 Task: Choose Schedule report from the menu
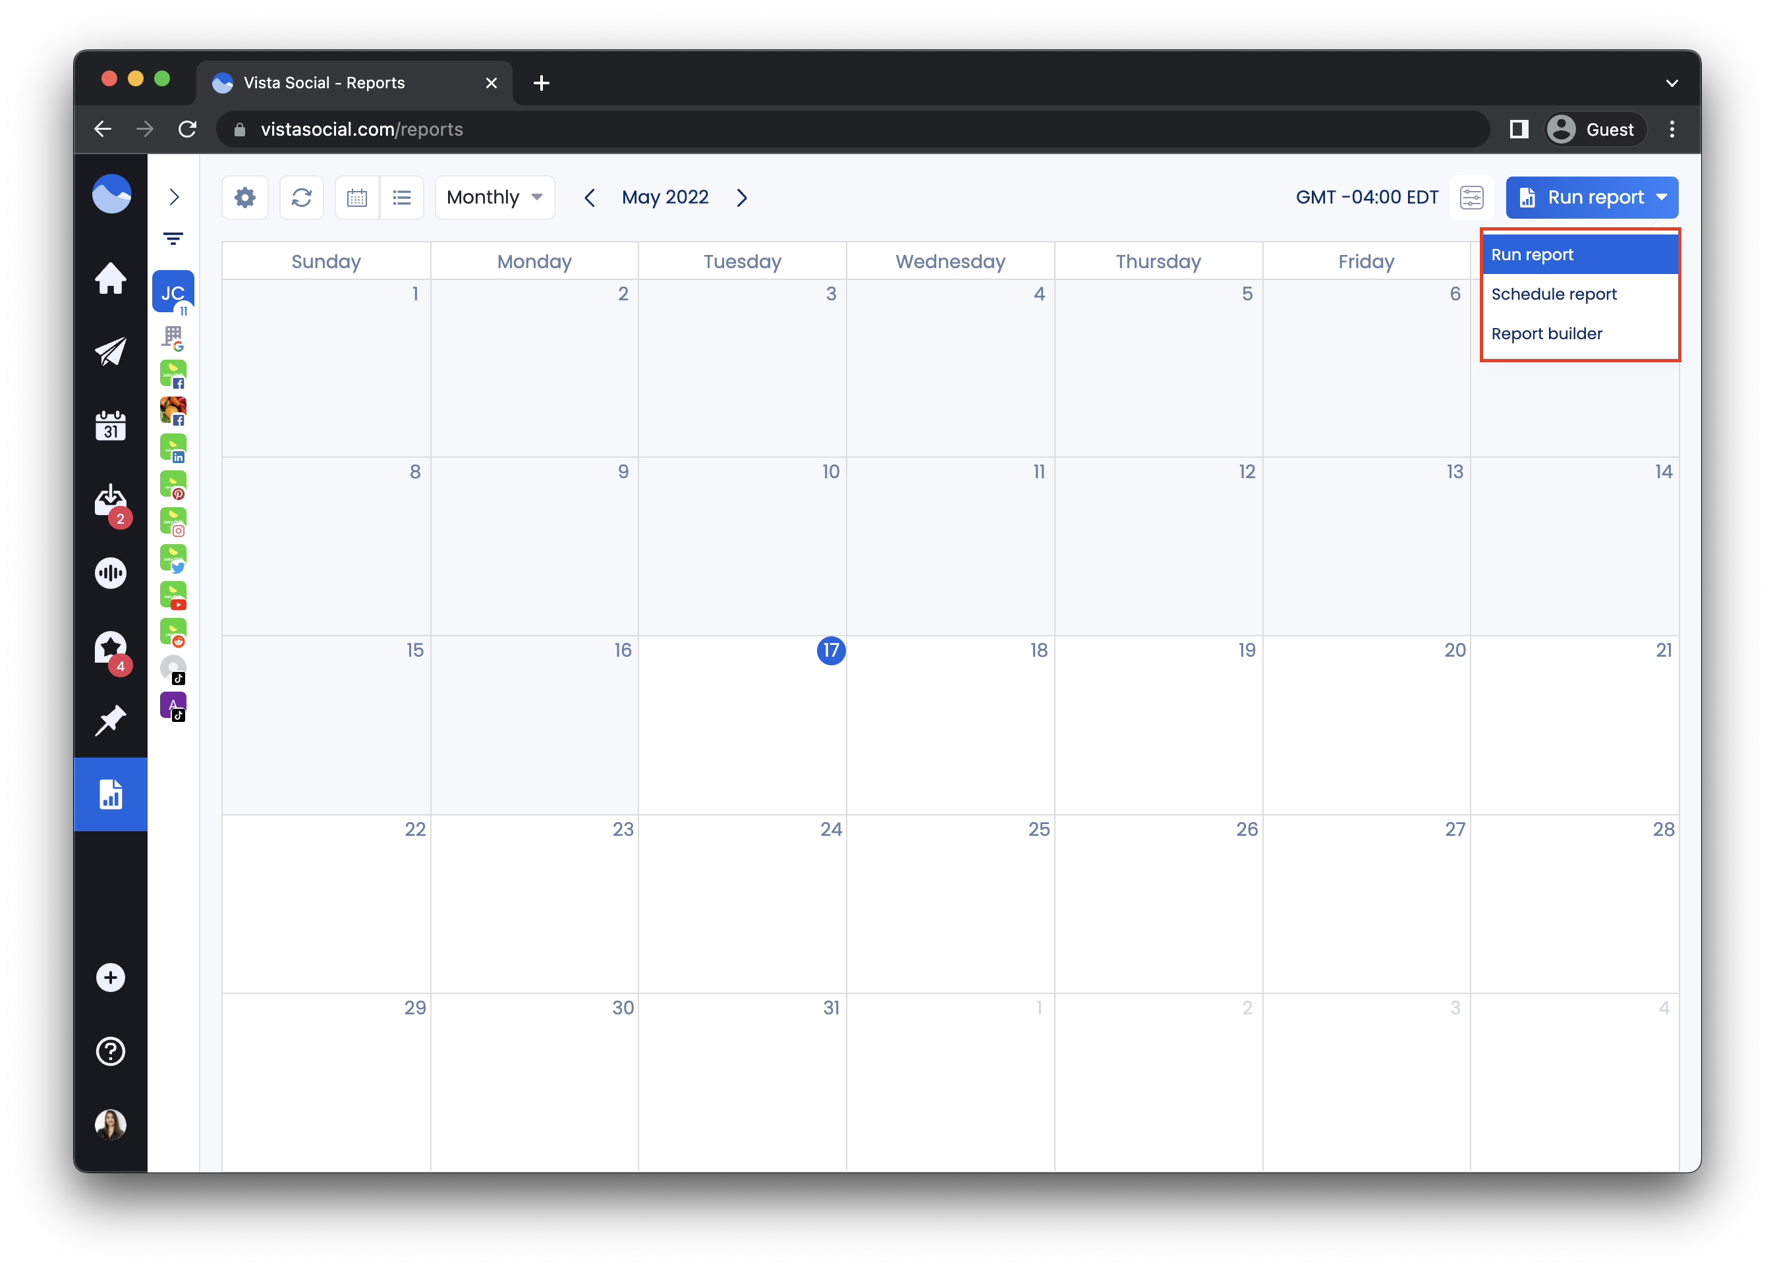coord(1554,293)
